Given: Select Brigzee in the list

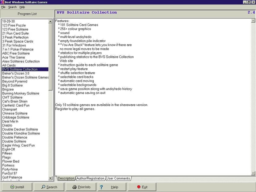Looking at the screenshot, I should click(x=25, y=89).
